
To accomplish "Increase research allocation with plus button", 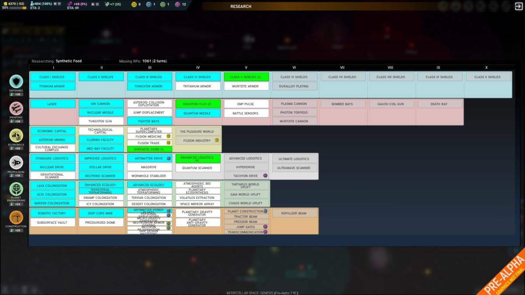I will tap(54, 4).
